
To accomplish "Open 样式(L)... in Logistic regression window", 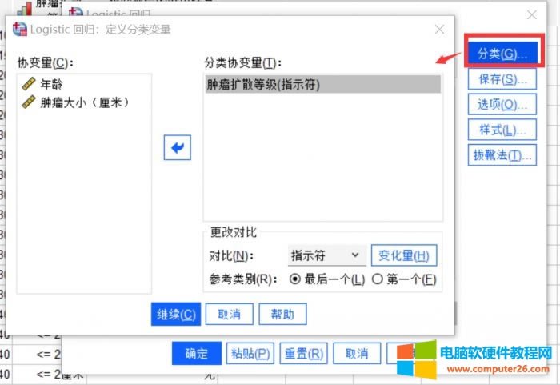I will click(502, 130).
